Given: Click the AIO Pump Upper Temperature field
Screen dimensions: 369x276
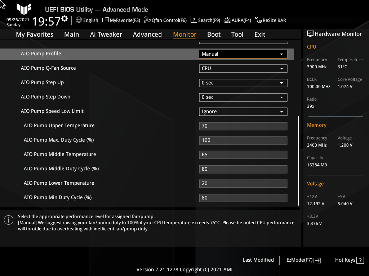Looking at the screenshot, I should coord(243,126).
